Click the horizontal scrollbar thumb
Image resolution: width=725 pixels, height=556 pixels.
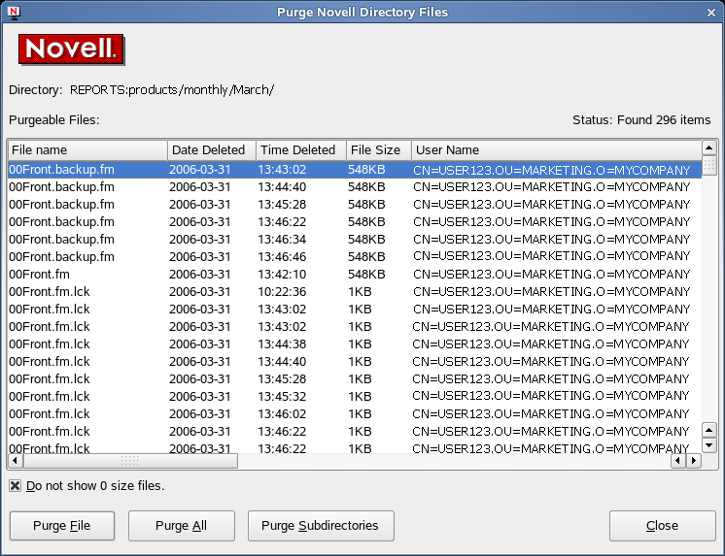(x=130, y=460)
